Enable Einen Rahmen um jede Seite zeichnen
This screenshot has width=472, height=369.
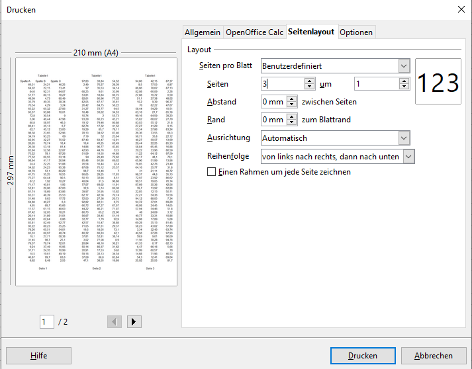(x=212, y=172)
